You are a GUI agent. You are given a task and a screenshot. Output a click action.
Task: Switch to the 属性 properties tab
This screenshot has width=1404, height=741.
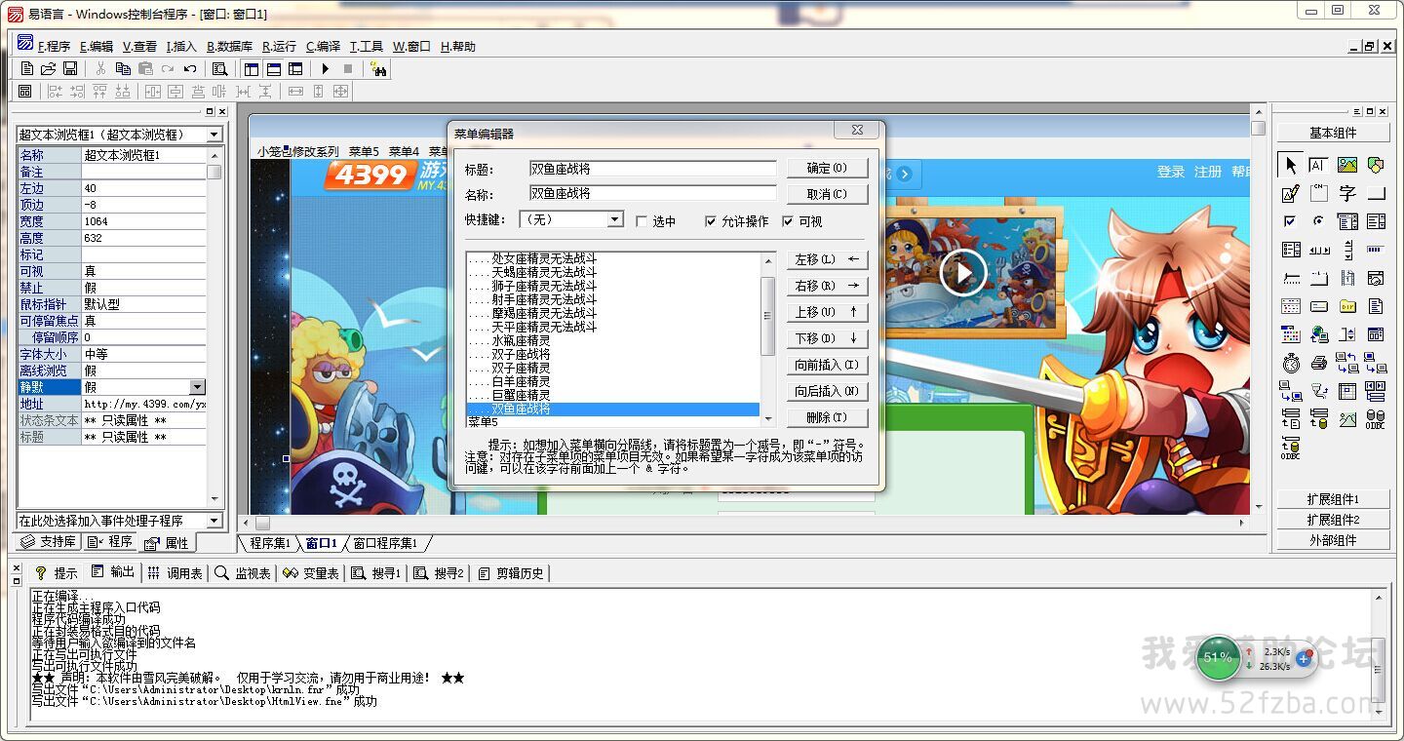[168, 543]
